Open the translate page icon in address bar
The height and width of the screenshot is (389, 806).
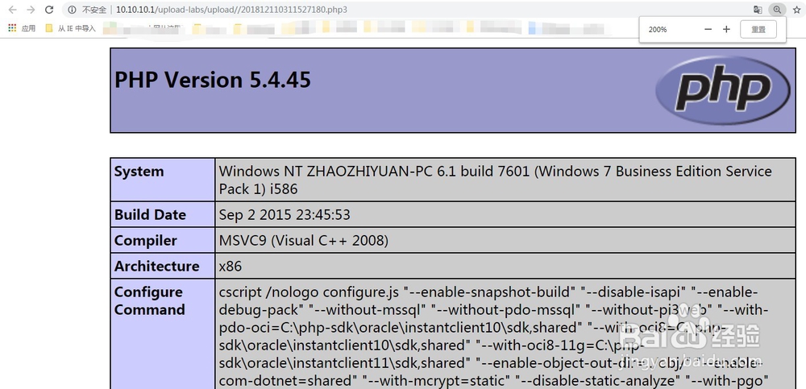tap(758, 10)
